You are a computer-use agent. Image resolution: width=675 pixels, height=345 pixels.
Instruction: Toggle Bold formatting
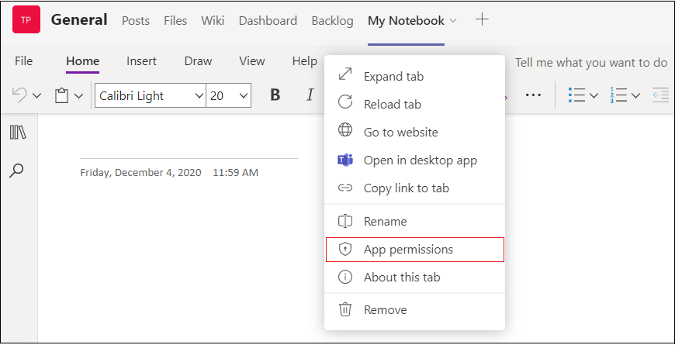pos(275,95)
